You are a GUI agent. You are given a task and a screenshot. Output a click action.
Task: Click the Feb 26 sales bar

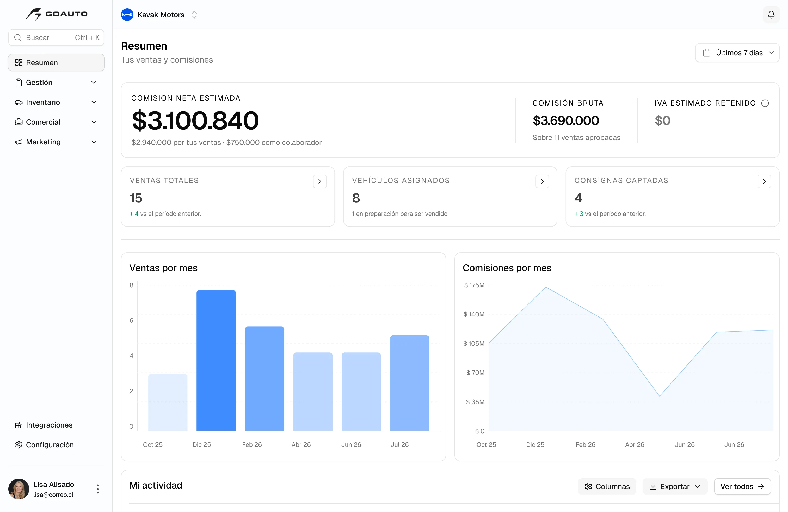264,379
